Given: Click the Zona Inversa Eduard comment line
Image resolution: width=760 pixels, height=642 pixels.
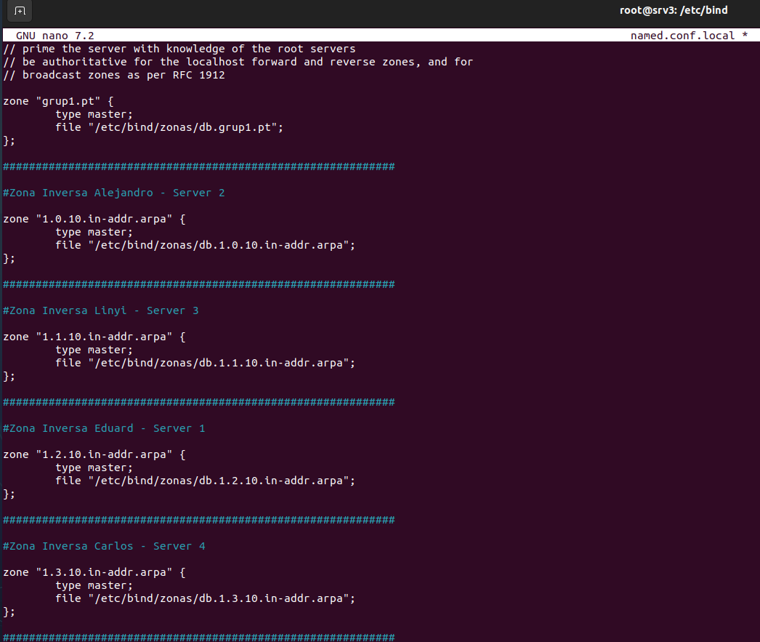Looking at the screenshot, I should pos(104,428).
